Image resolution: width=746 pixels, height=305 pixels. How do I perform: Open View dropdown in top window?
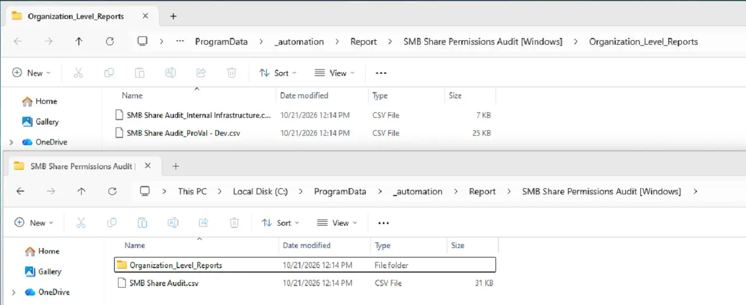[336, 73]
